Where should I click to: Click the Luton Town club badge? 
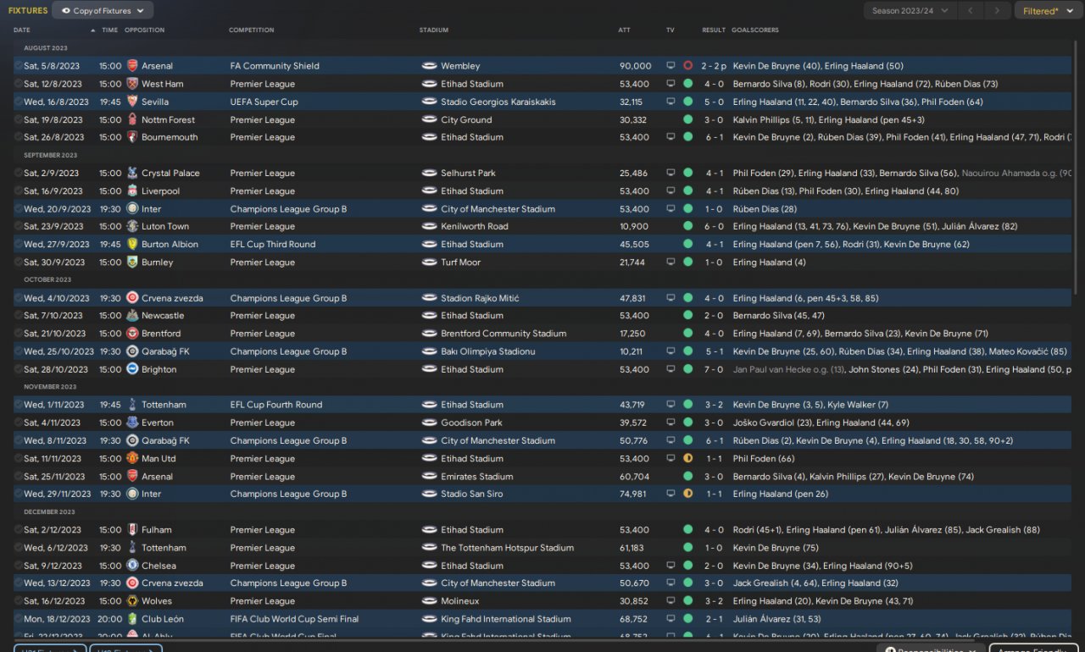click(x=132, y=227)
